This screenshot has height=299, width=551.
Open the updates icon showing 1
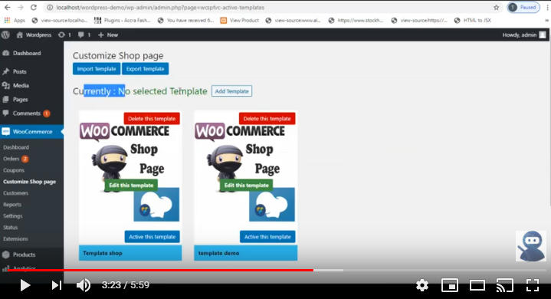pyautogui.click(x=64, y=34)
